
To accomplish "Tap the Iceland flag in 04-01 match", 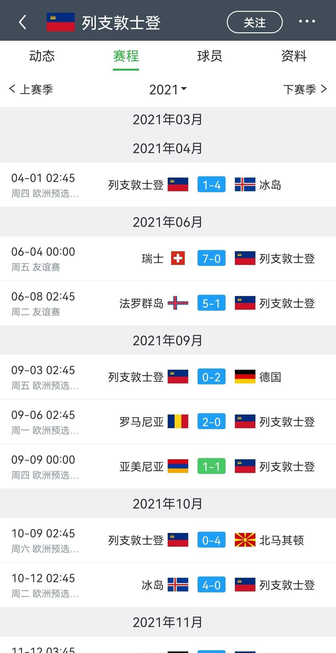I will point(245,185).
